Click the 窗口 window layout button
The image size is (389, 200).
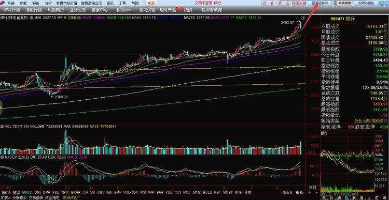click(17, 192)
